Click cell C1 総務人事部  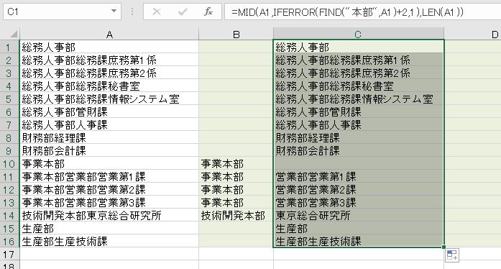[359, 47]
